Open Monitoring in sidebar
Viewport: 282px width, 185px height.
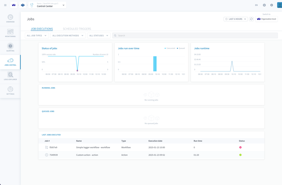pos(10,33)
